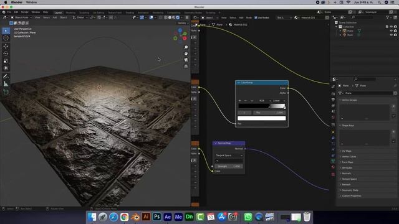Switch perspective/orthographic grid icon in viewport

pos(186,66)
